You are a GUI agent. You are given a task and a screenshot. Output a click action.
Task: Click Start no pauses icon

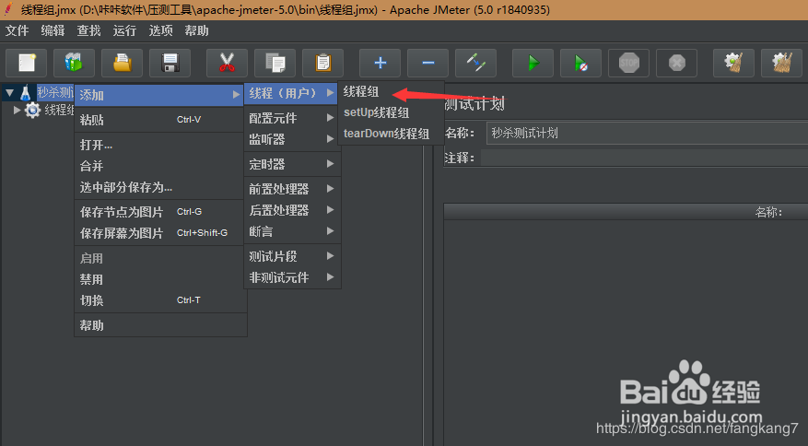(580, 63)
